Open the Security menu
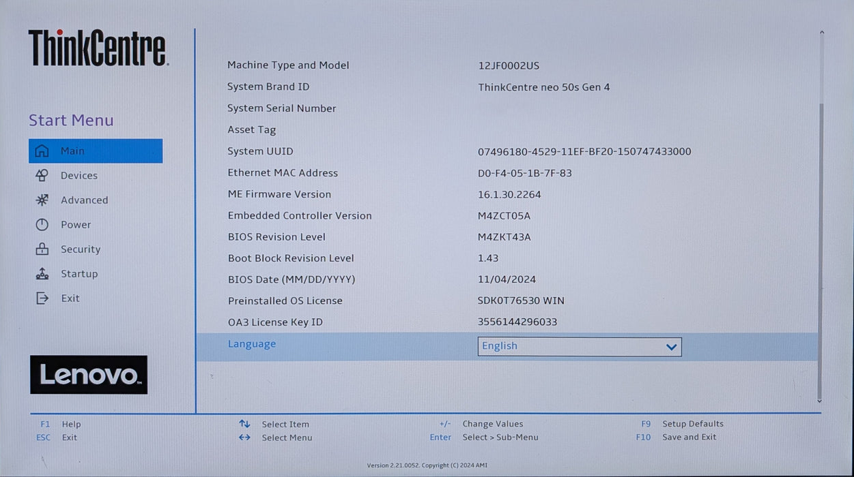This screenshot has width=854, height=477. [x=81, y=249]
